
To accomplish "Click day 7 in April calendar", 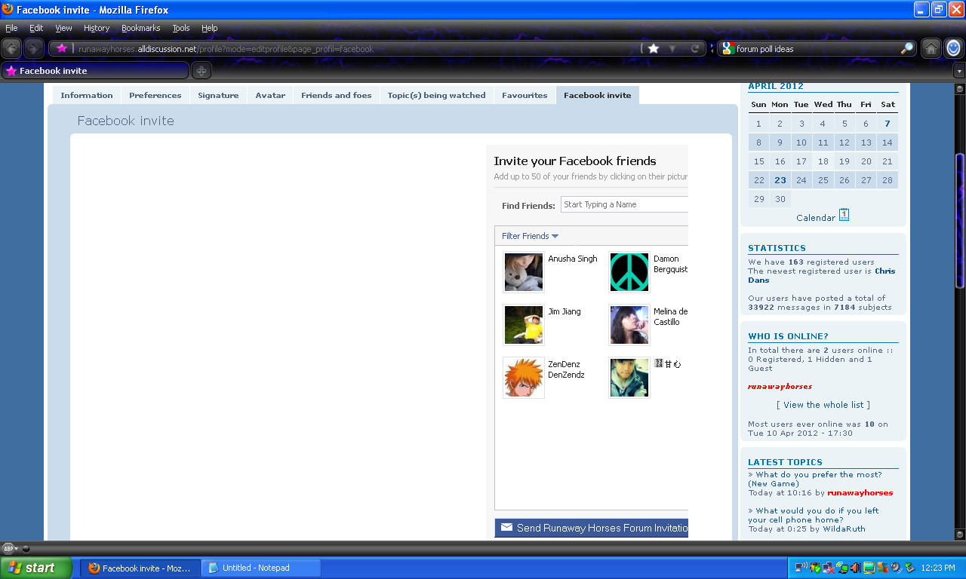I will pos(888,124).
